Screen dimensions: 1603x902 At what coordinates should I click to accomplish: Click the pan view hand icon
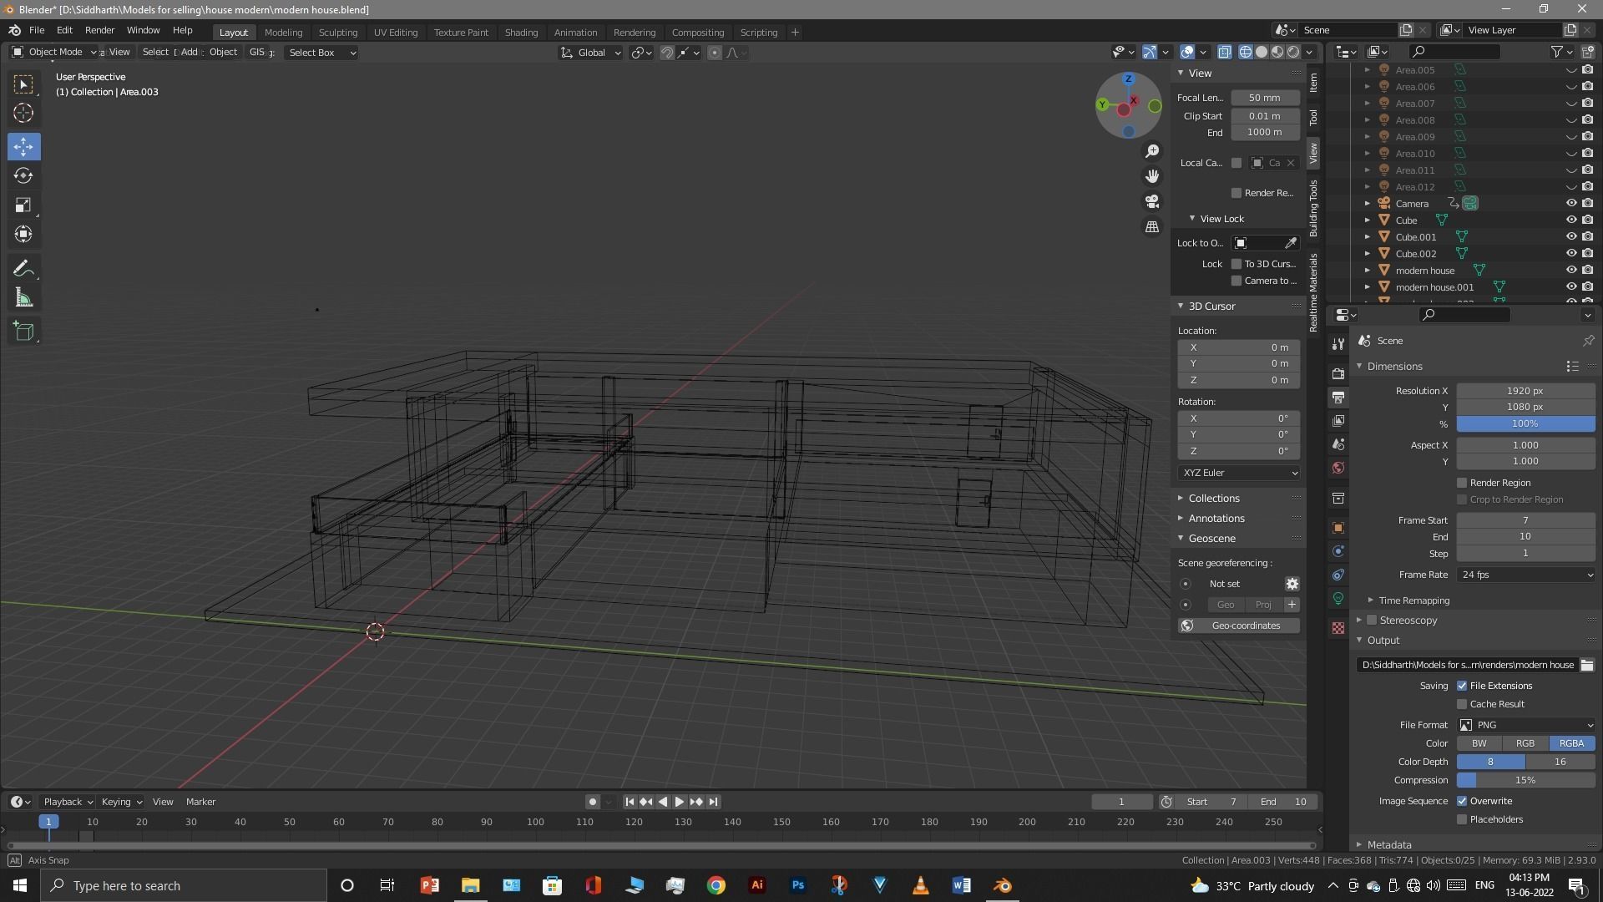[1152, 176]
